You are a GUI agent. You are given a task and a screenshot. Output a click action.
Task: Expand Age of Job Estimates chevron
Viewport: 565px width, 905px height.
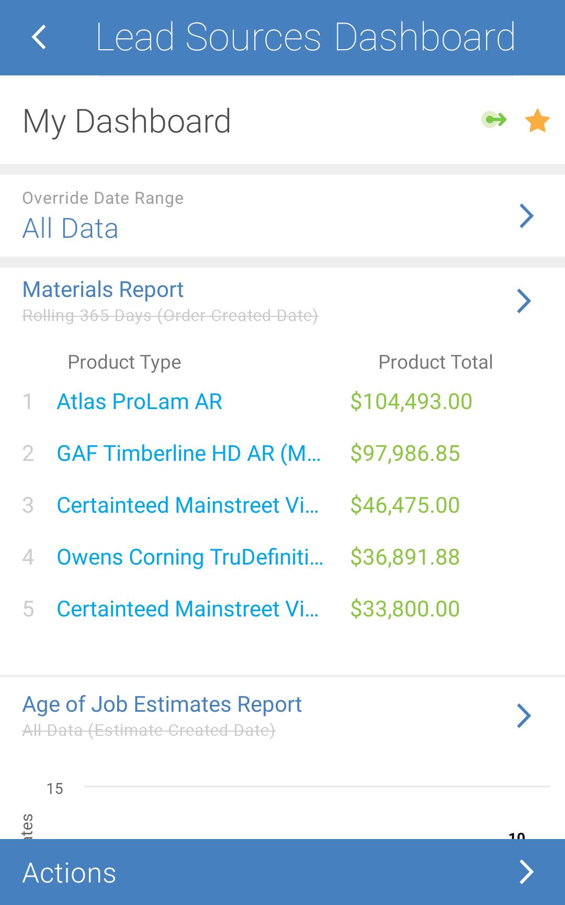point(524,716)
